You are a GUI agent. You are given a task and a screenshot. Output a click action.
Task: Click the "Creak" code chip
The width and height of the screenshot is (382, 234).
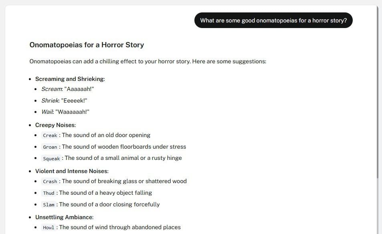50,135
